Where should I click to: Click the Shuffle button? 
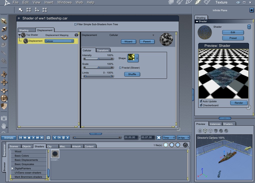click(132, 74)
